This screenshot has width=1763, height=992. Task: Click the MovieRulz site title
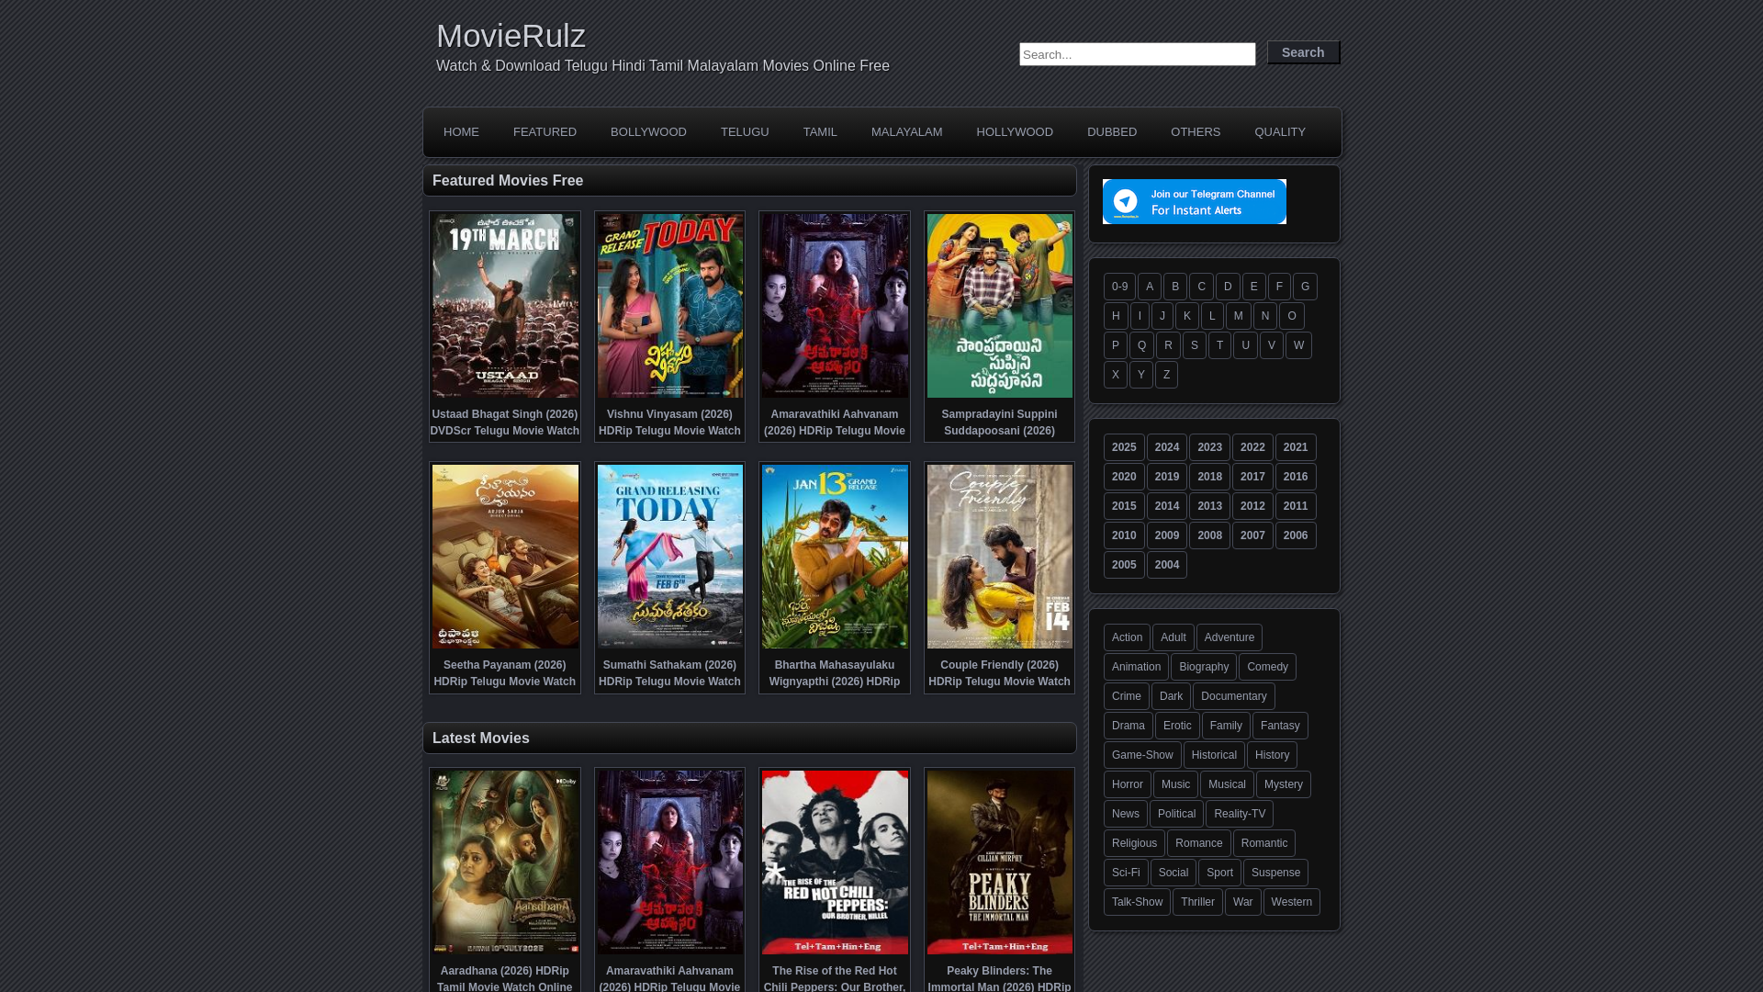pyautogui.click(x=511, y=36)
